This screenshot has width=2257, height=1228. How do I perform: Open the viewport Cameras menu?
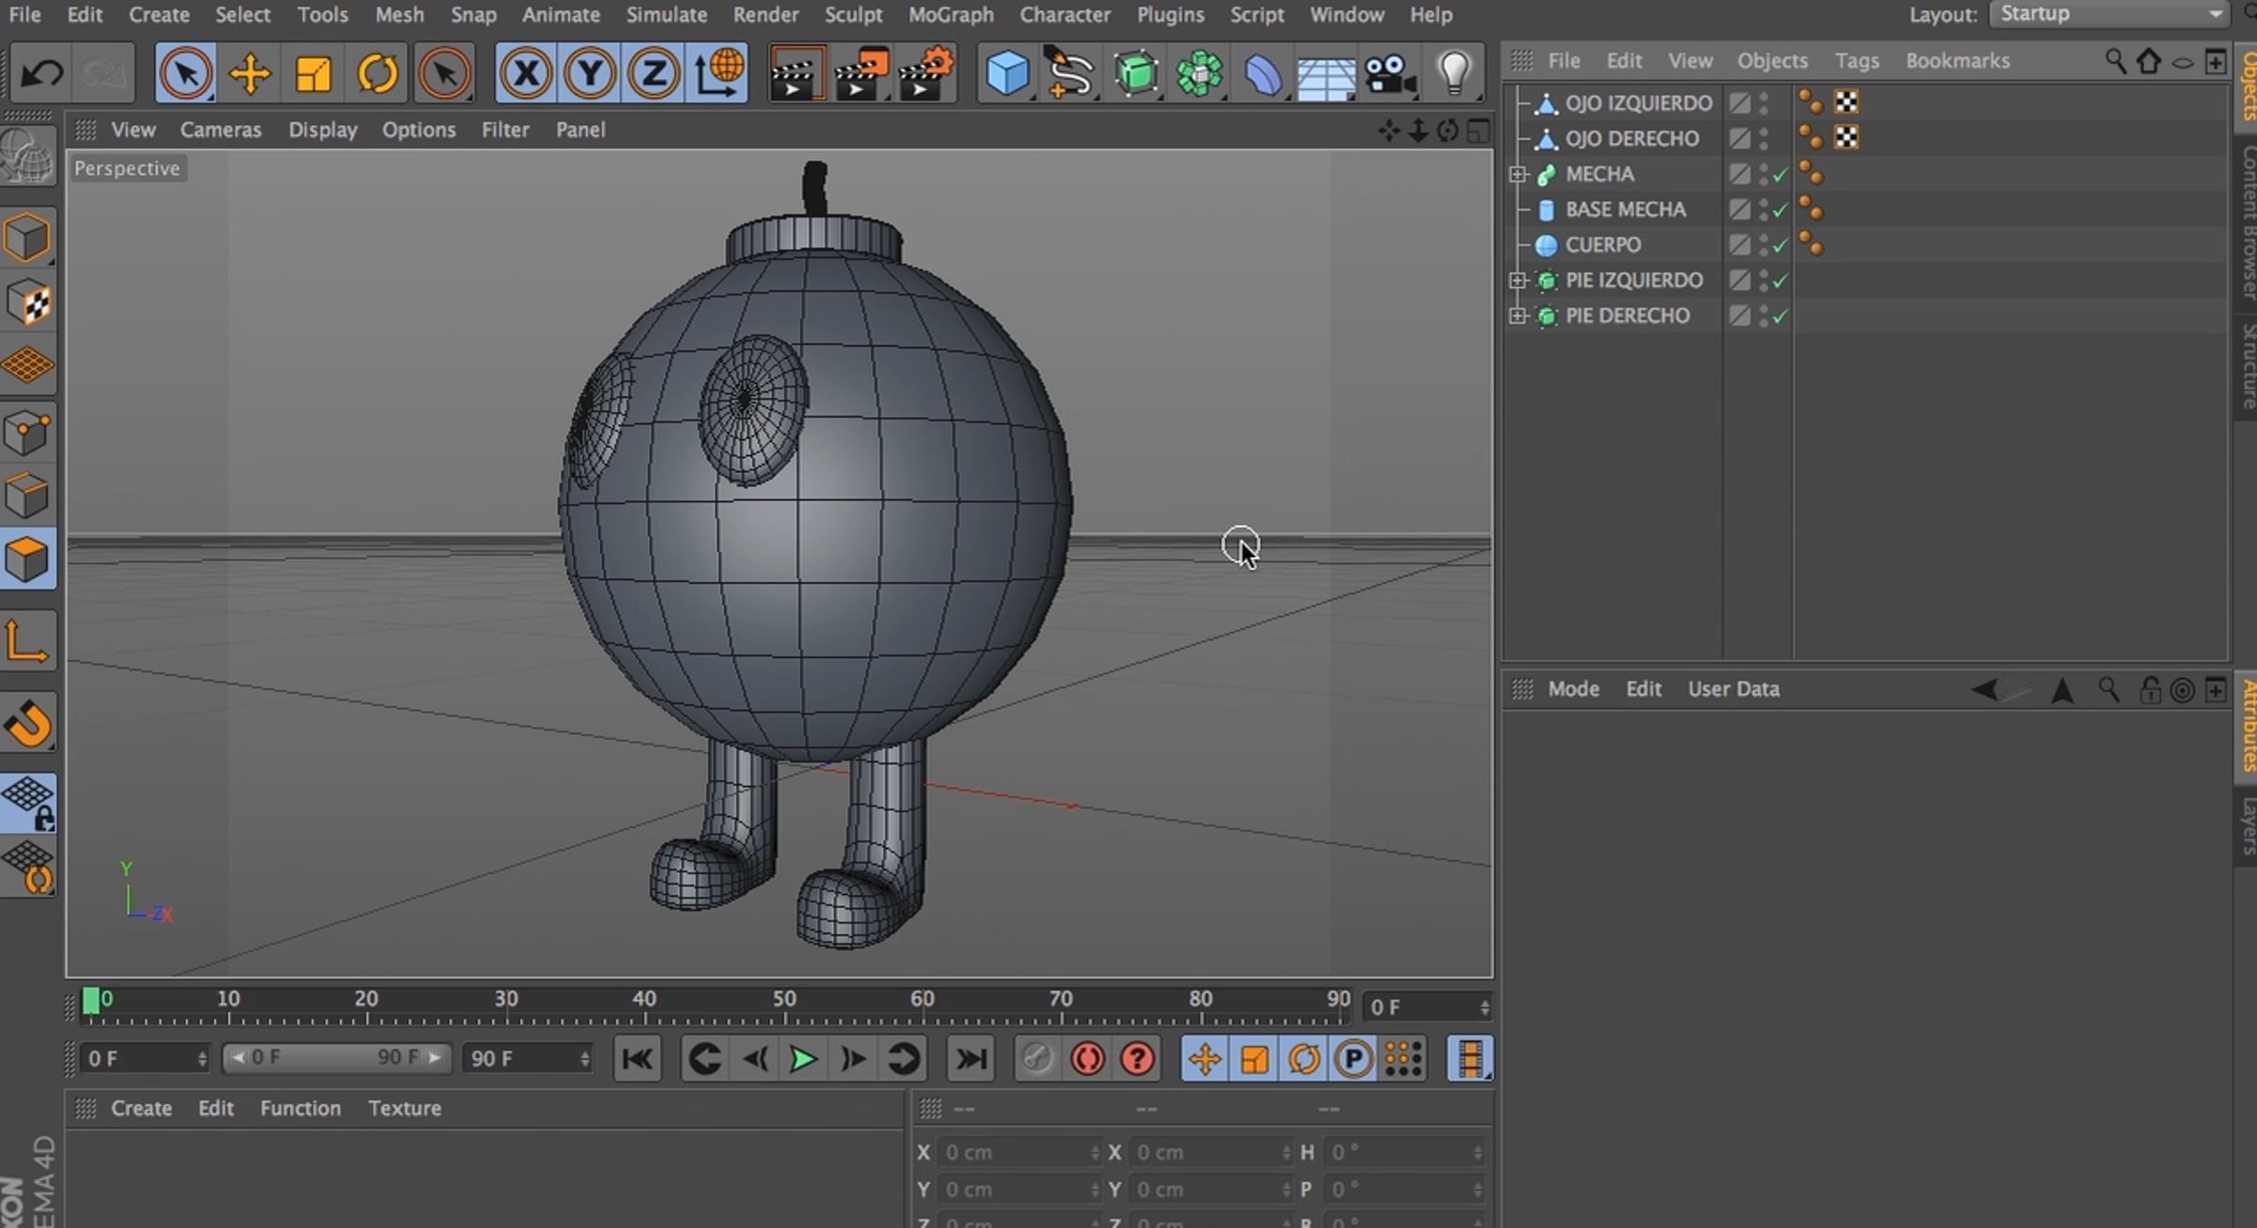point(220,130)
